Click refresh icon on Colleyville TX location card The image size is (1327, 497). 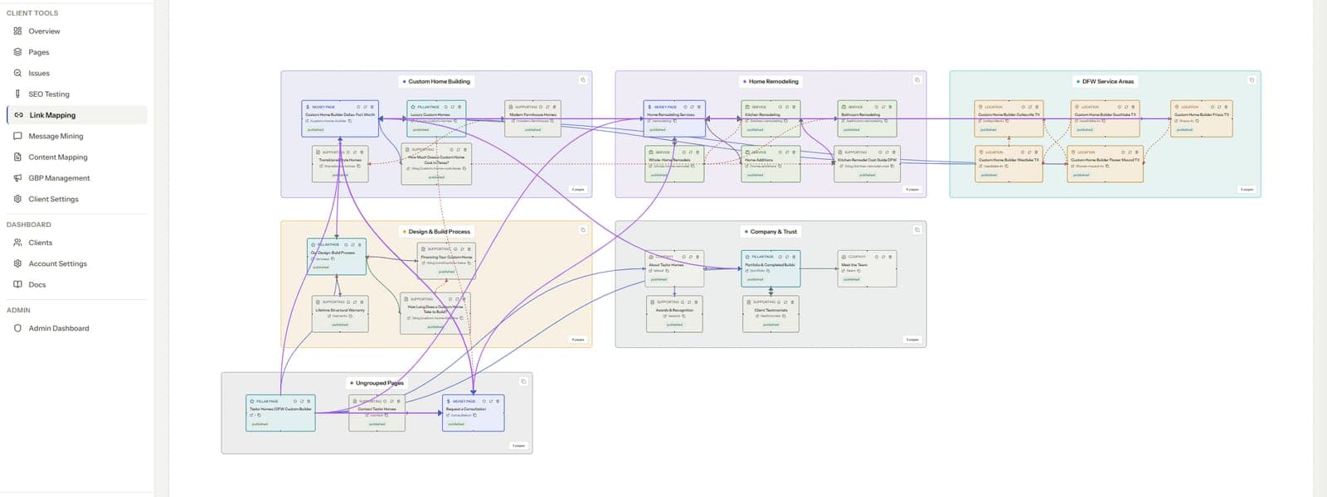1029,107
